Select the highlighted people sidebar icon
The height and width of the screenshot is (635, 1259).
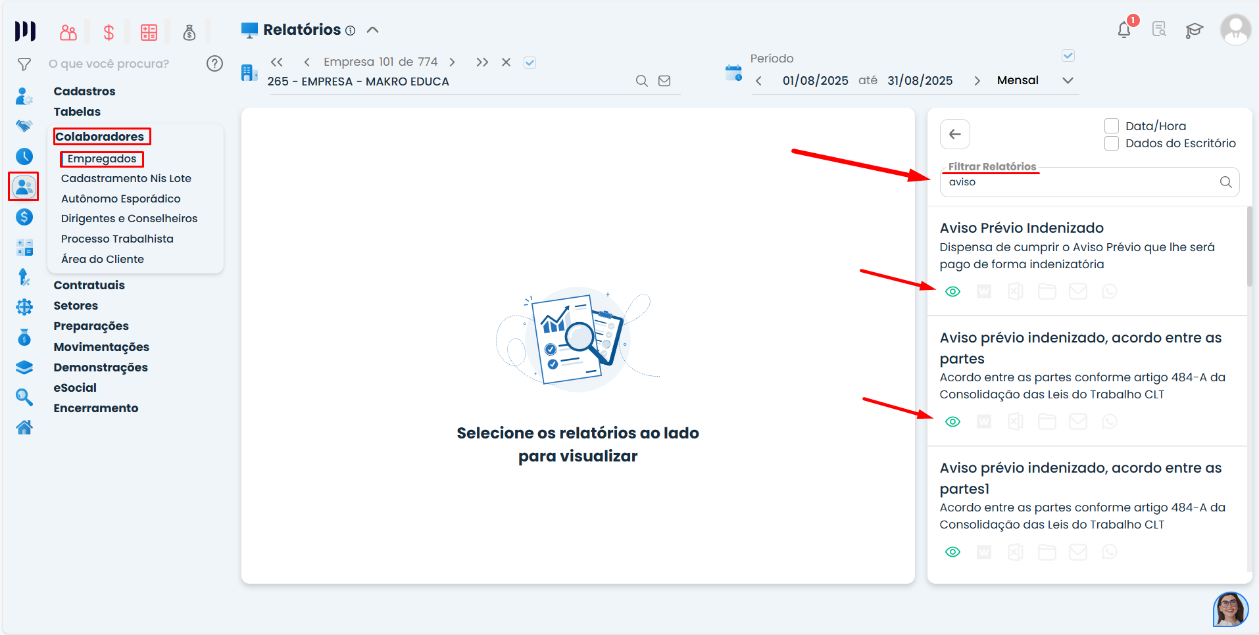coord(24,187)
